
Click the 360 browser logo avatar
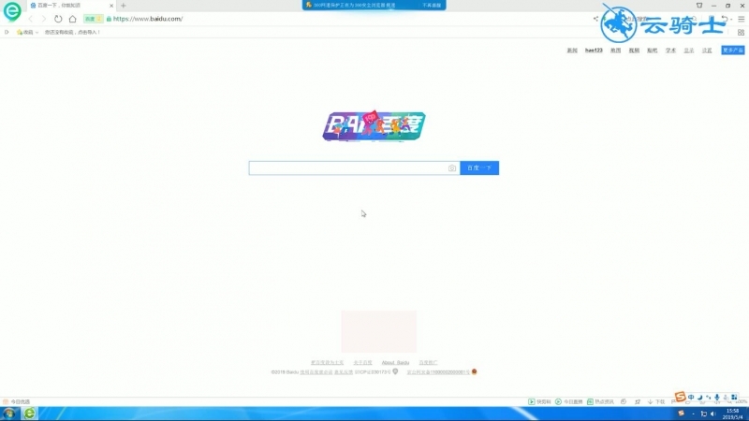pyautogui.click(x=12, y=11)
